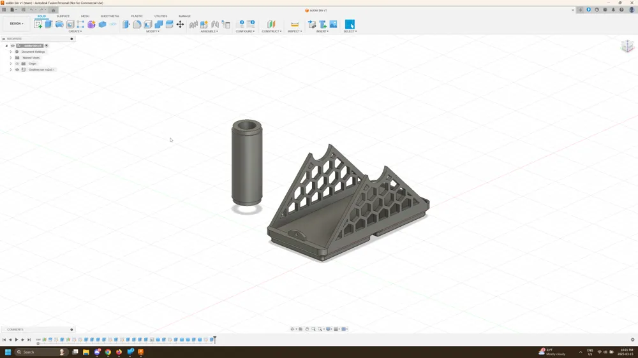638x358 pixels.
Task: Open the Modify dropdown menu
Action: (x=152, y=31)
